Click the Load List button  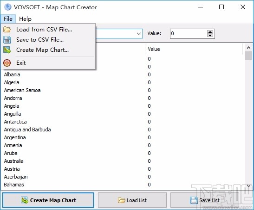pos(132,200)
